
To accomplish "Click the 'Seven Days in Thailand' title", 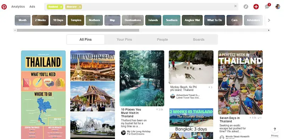I will click(x=229, y=119).
